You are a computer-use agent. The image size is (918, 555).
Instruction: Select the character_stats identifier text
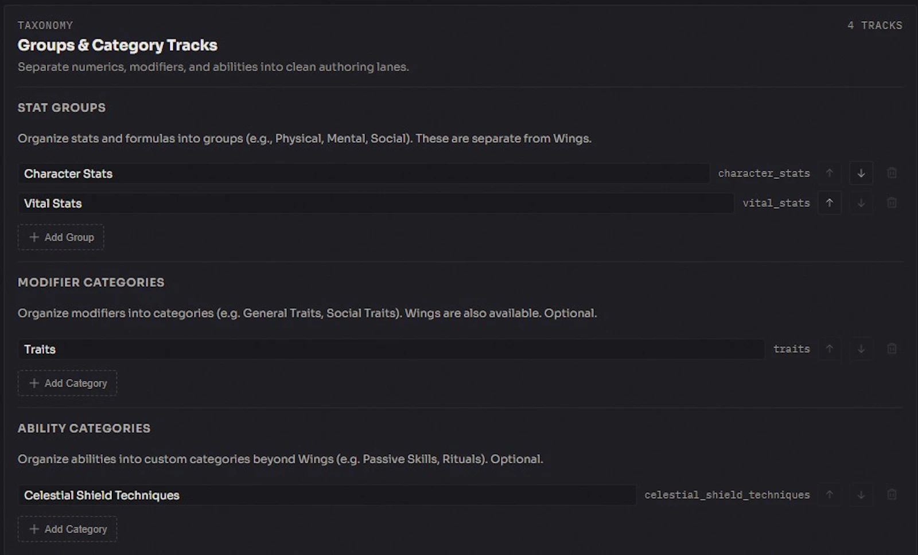coord(764,173)
